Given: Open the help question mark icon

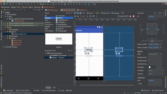Looking at the screenshot, I should (92, 4).
